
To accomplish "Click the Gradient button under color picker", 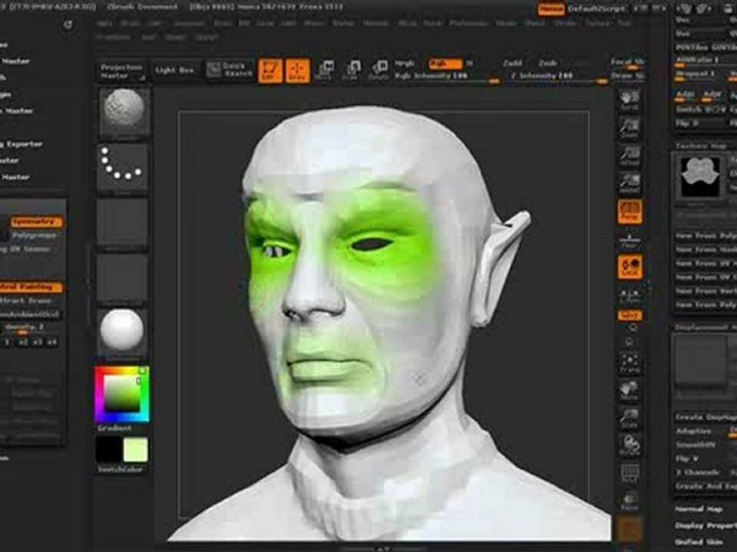I will (114, 429).
